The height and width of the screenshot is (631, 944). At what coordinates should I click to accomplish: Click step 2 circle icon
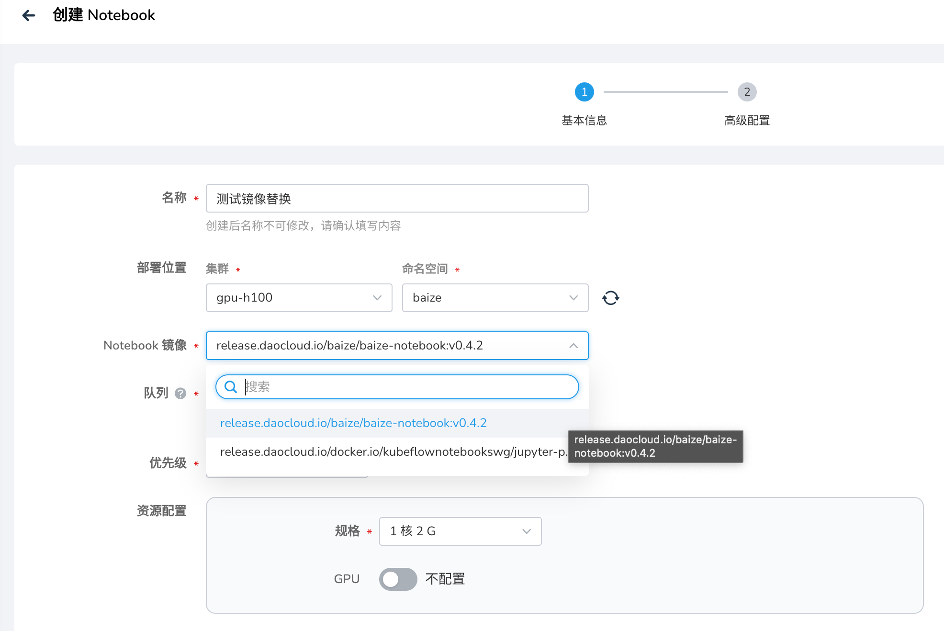pos(747,92)
